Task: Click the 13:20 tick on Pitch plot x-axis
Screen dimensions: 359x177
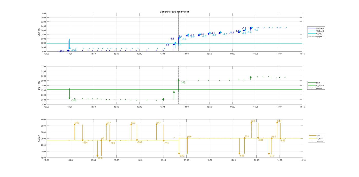Action: click(46, 107)
